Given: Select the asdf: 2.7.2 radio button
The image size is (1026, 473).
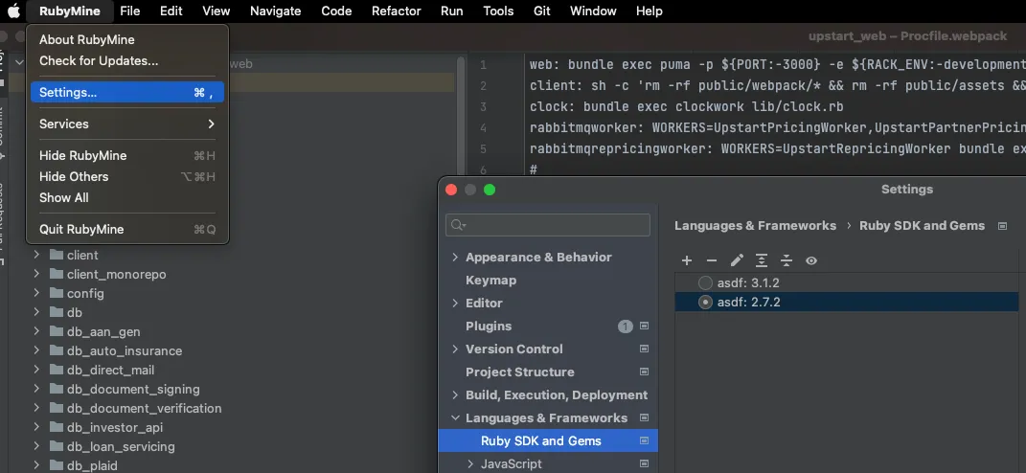Looking at the screenshot, I should pos(705,302).
